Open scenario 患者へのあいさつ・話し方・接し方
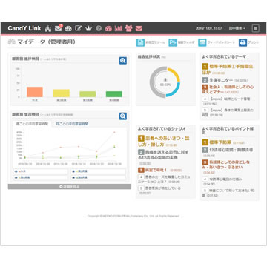 [x=163, y=142]
